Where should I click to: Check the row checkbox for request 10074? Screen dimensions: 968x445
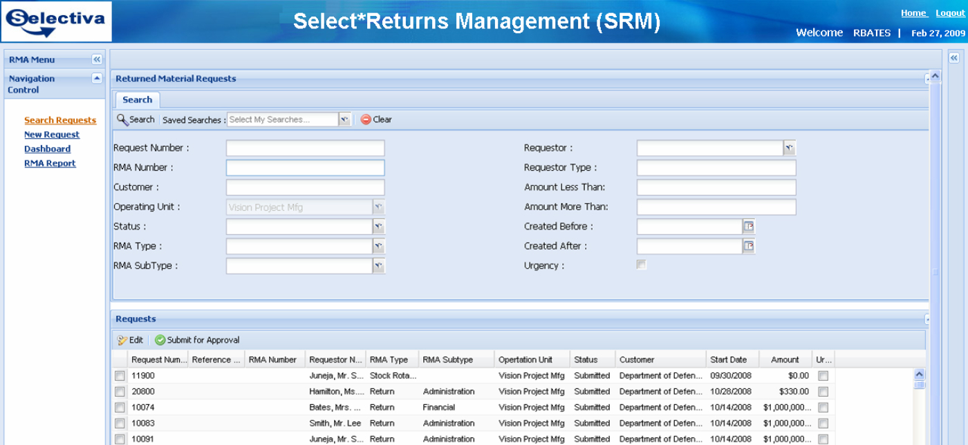point(120,408)
